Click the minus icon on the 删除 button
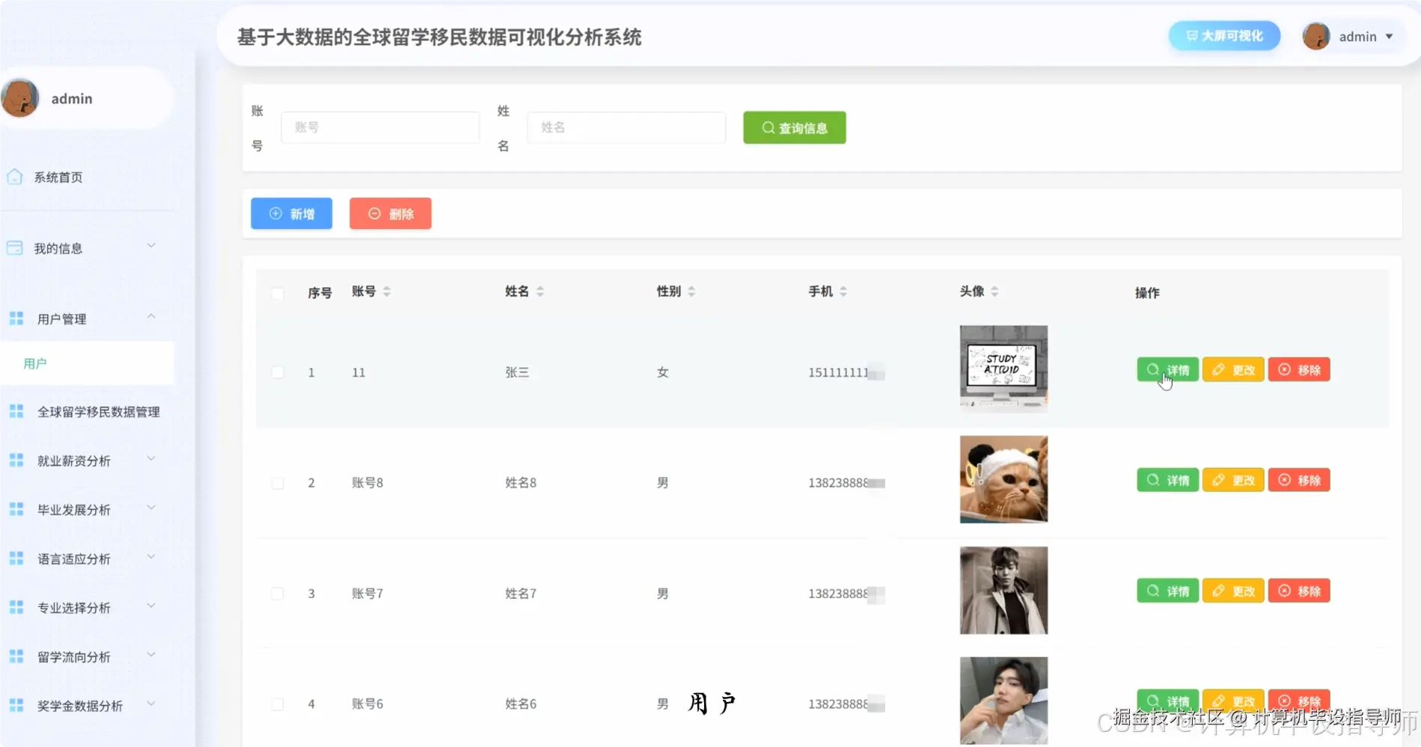This screenshot has height=747, width=1421. pos(374,213)
